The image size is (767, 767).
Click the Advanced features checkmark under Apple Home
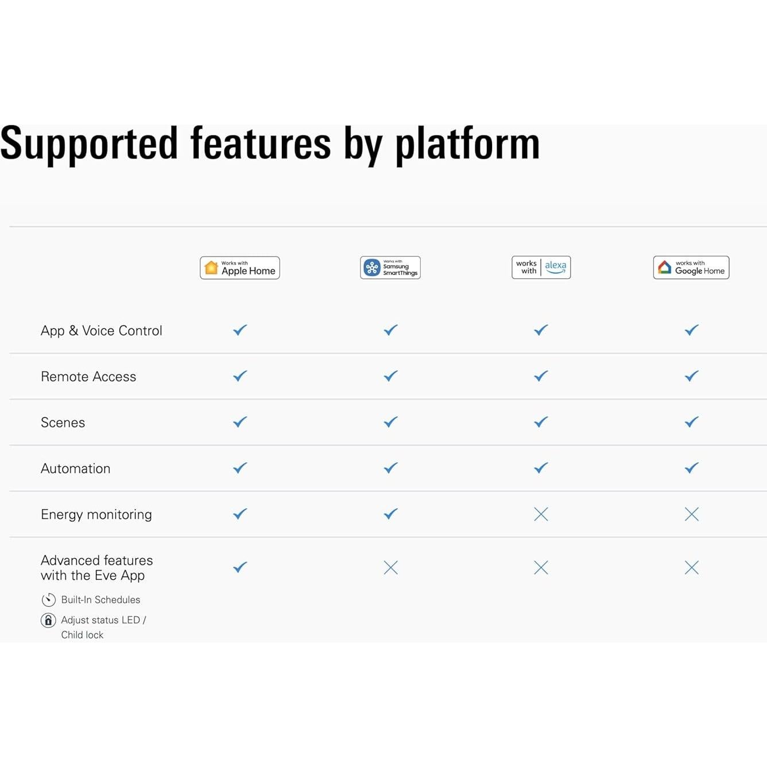[x=240, y=567]
